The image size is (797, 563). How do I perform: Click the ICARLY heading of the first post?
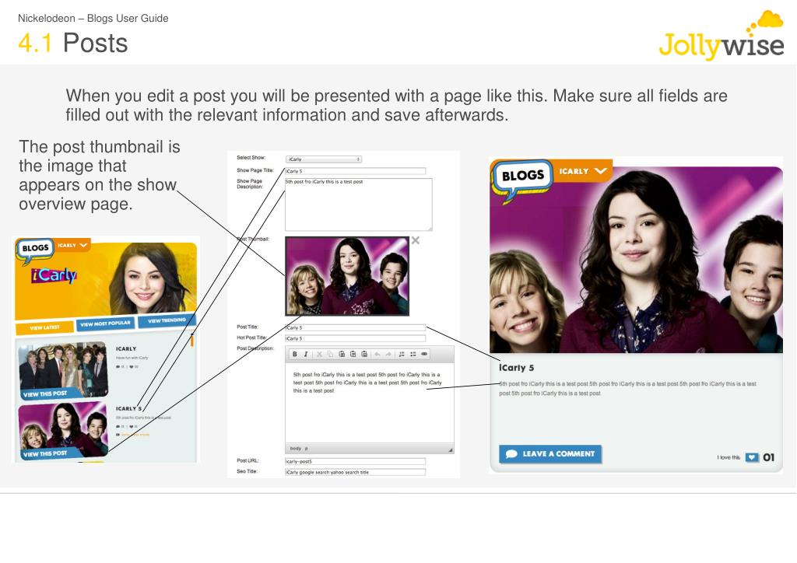pyautogui.click(x=126, y=349)
